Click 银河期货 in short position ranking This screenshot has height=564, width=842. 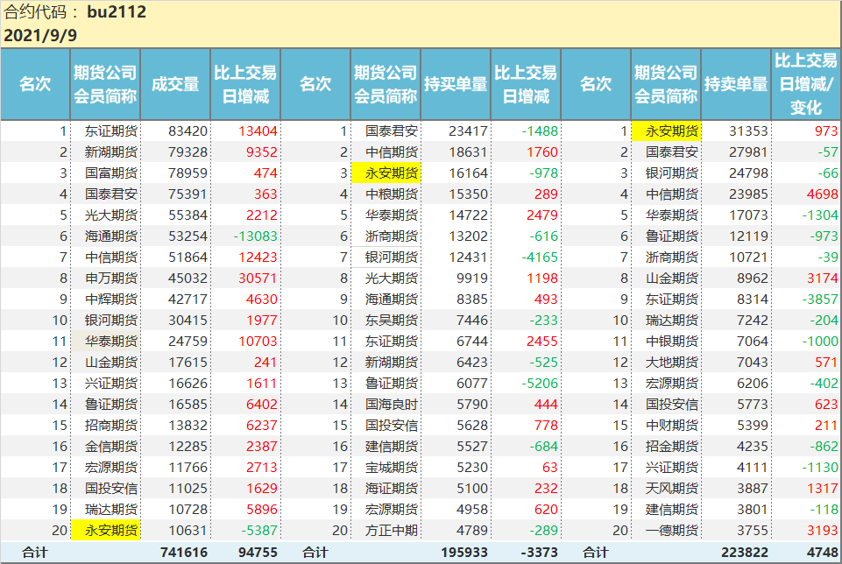tap(671, 173)
